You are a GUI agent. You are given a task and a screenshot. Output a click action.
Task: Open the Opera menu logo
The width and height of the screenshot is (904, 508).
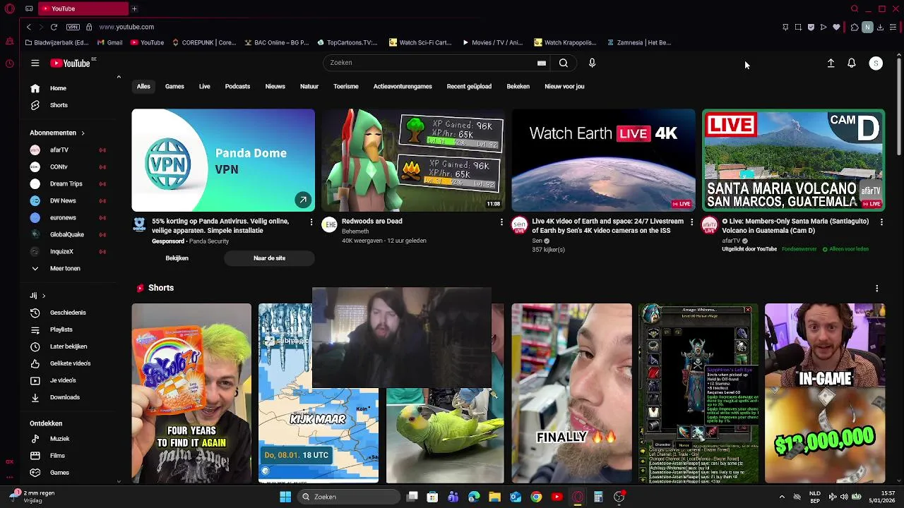(9, 8)
